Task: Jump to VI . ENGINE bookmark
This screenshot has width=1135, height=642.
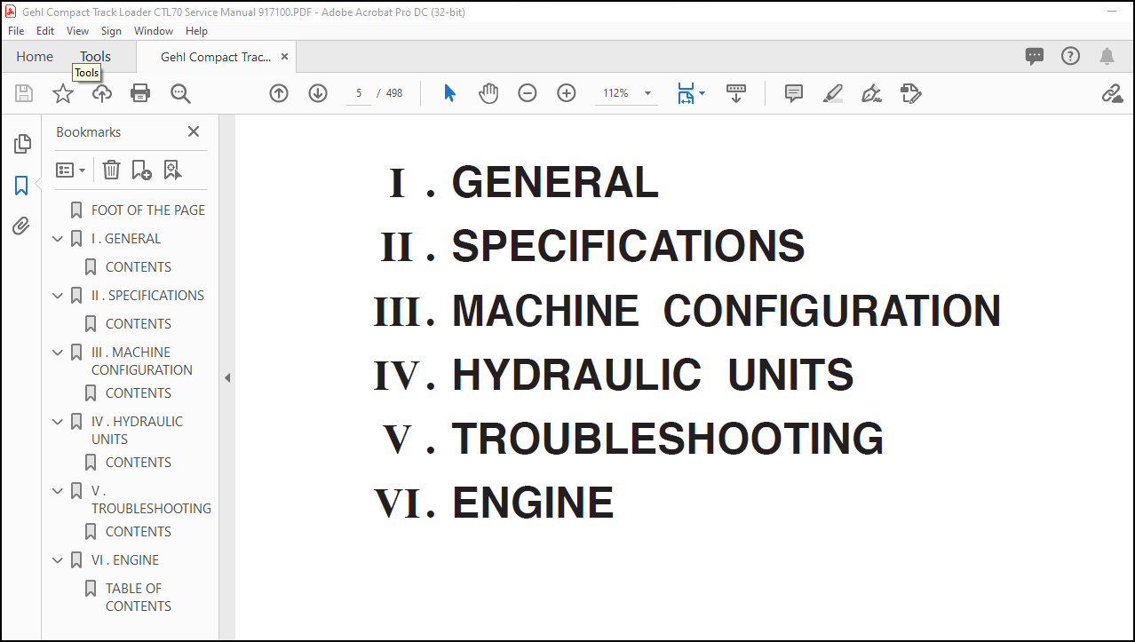Action: tap(125, 560)
